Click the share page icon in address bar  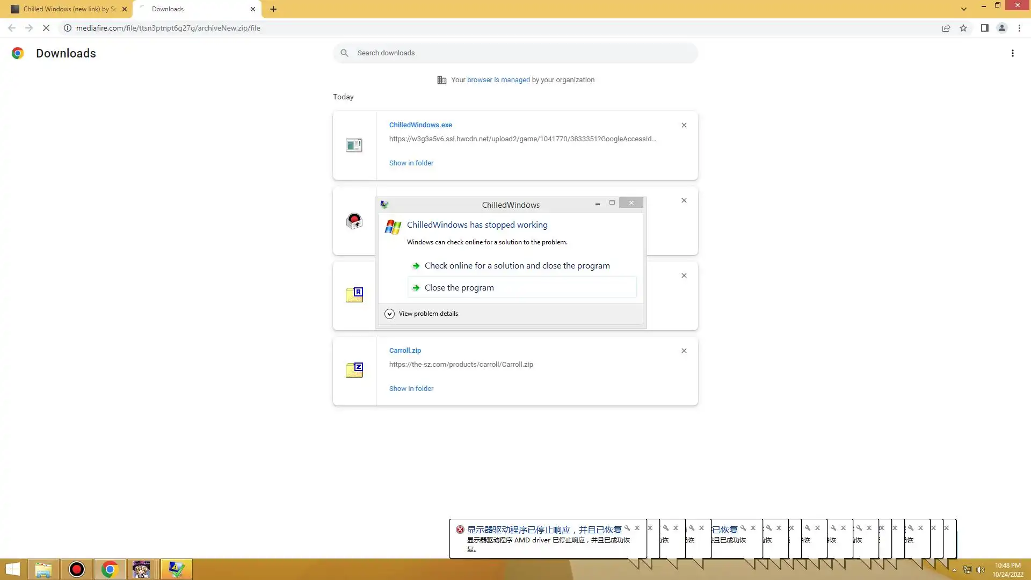(x=946, y=28)
